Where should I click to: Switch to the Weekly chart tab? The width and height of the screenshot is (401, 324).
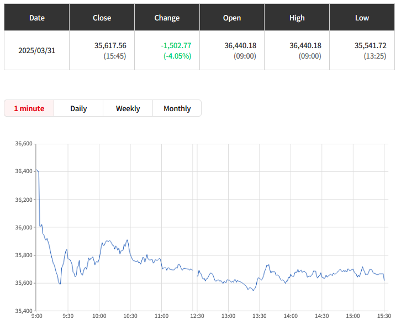[x=128, y=108]
